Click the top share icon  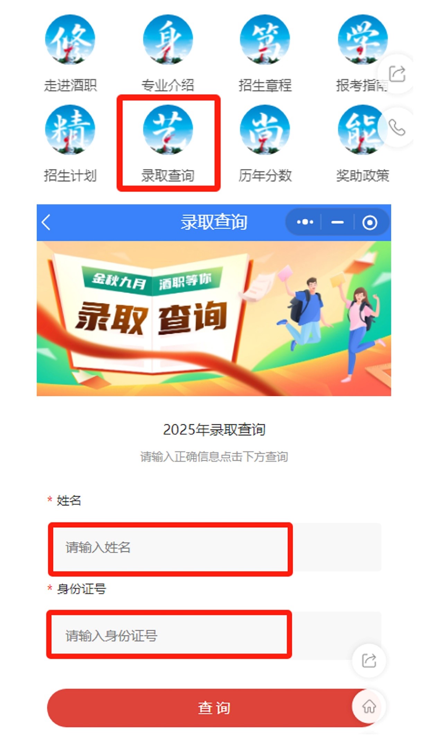point(397,74)
